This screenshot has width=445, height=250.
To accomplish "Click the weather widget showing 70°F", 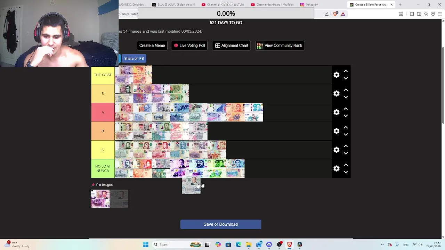I will pyautogui.click(x=17, y=244).
